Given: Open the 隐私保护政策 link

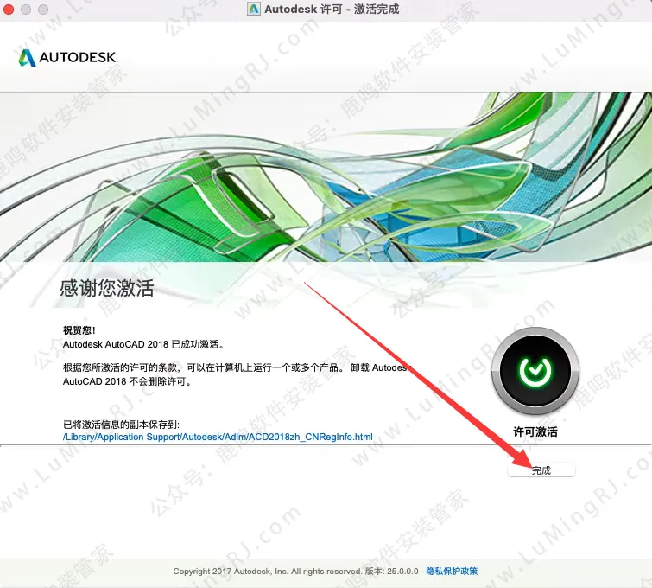Looking at the screenshot, I should tap(452, 571).
